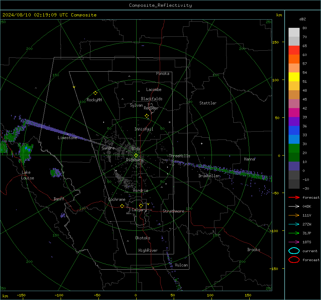321x300 pixels.
Task: Pick the red 65 dBZ color swatch
Action: click(294, 50)
